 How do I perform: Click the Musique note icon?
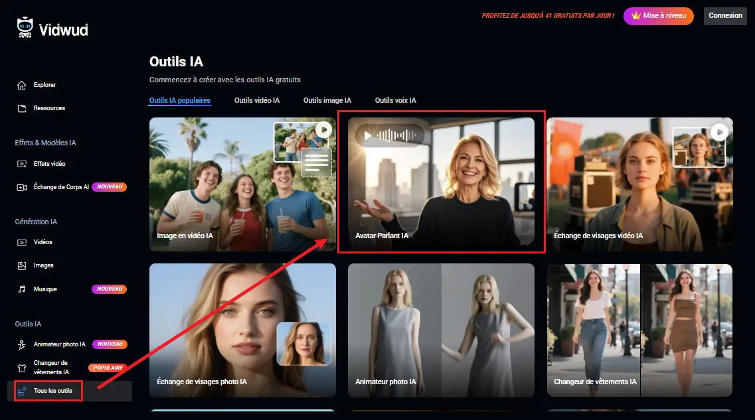point(21,289)
